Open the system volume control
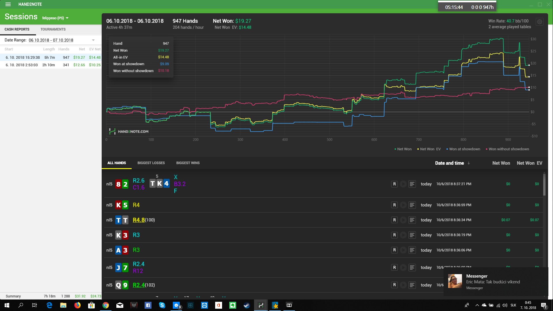The width and height of the screenshot is (553, 311). (505, 305)
